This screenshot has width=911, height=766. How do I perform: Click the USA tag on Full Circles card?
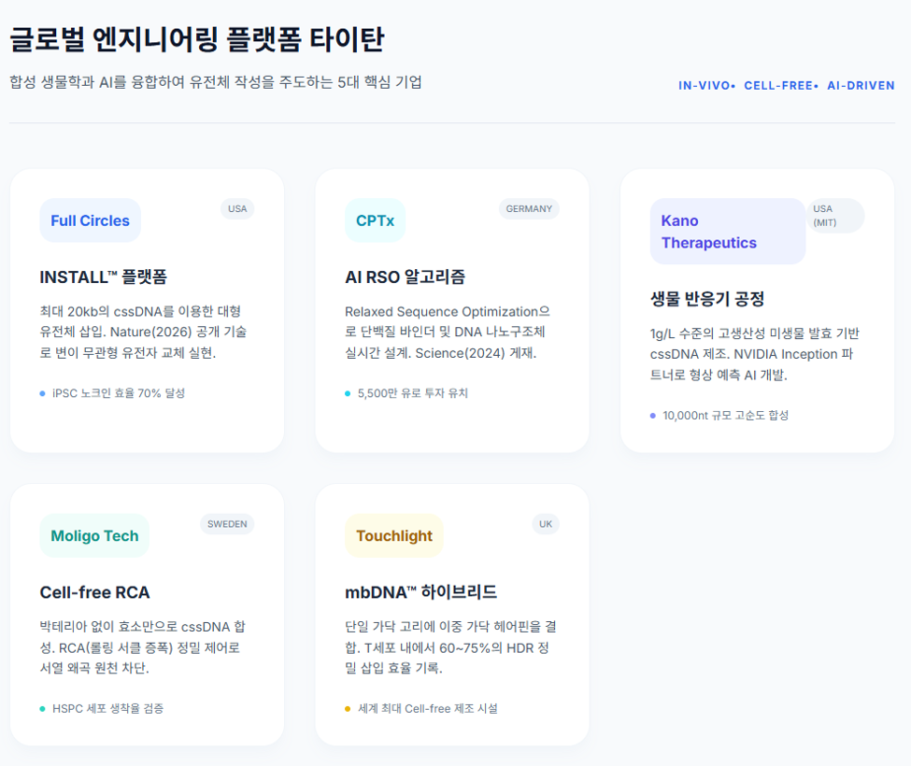click(237, 208)
